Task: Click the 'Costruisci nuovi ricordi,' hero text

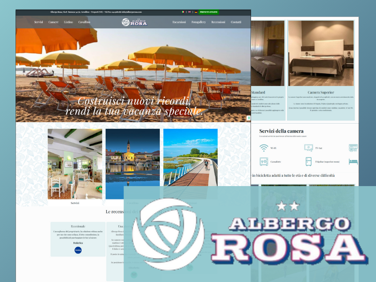Action: click(134, 101)
